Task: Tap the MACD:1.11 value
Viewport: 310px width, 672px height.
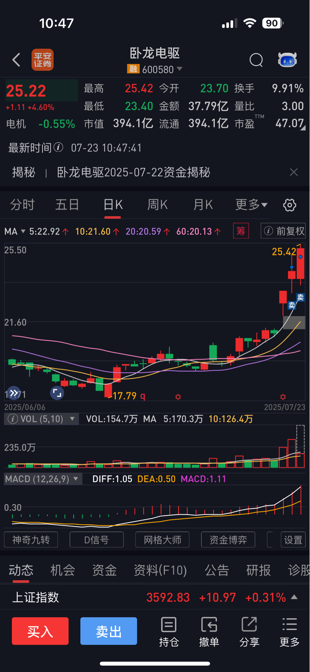Action: tap(203, 479)
